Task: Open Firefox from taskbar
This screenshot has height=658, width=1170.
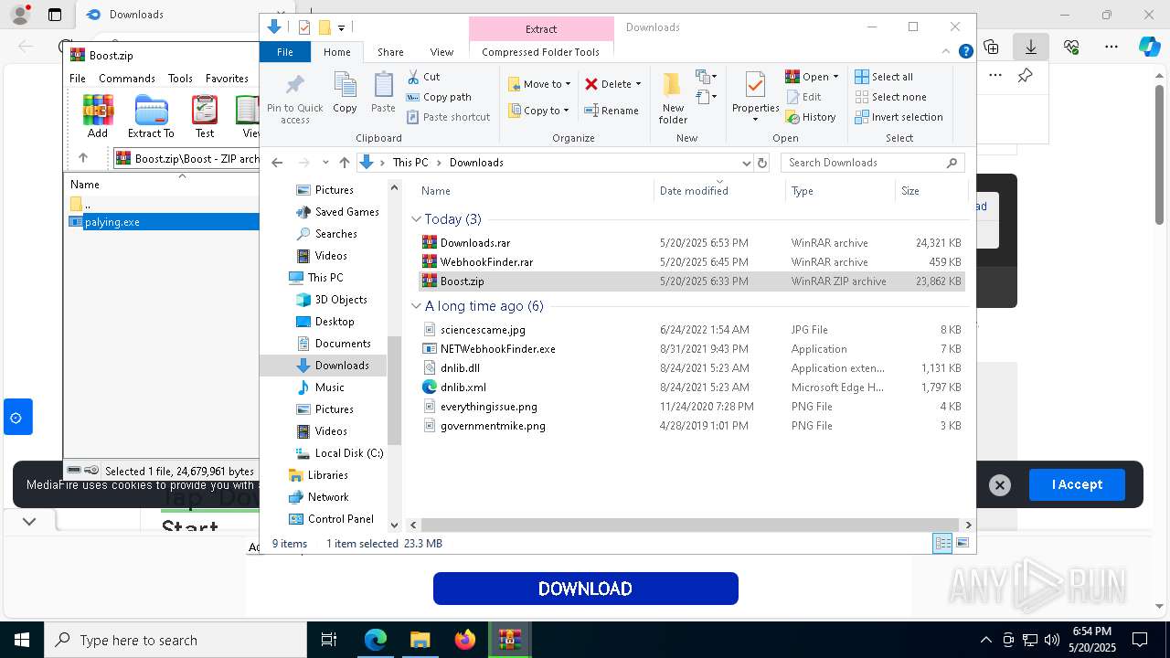Action: pyautogui.click(x=465, y=640)
